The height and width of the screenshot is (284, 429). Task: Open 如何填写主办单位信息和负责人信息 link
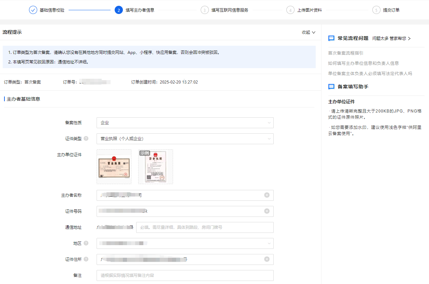coord(363,63)
